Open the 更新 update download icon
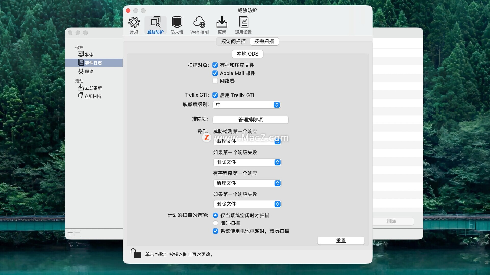This screenshot has width=490, height=275. [x=222, y=22]
